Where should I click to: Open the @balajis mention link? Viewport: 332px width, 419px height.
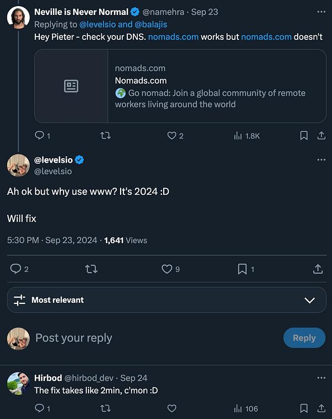point(151,24)
